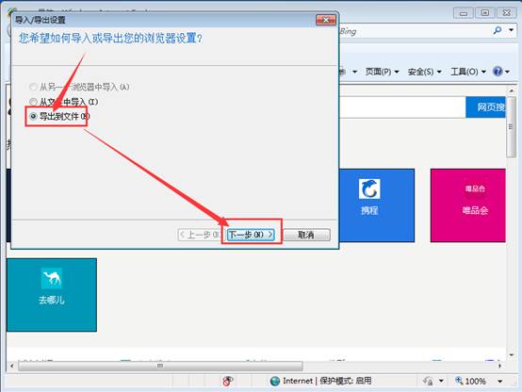Minimize the browser window
The width and height of the screenshot is (522, 392).
(x=463, y=13)
